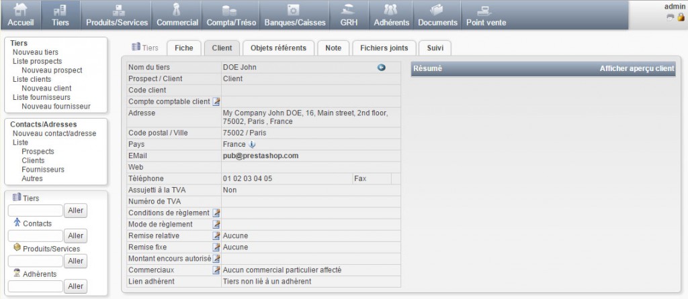Screen dimensions: 688x299
Task: Click the pub@prestashop.com email link
Action: click(x=261, y=156)
